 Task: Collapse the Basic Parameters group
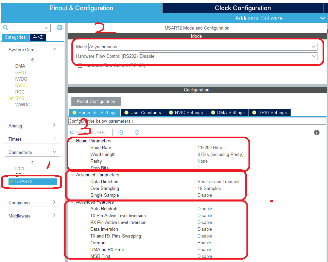72,141
